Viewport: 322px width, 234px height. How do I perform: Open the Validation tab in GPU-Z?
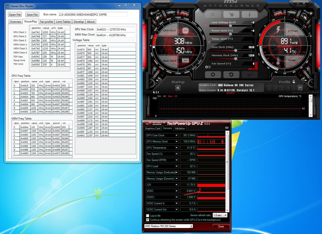(x=180, y=128)
